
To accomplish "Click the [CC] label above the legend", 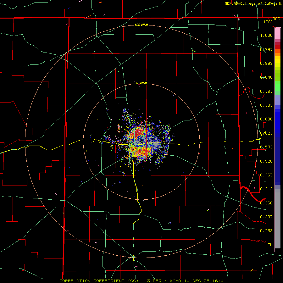I will click(x=269, y=22).
